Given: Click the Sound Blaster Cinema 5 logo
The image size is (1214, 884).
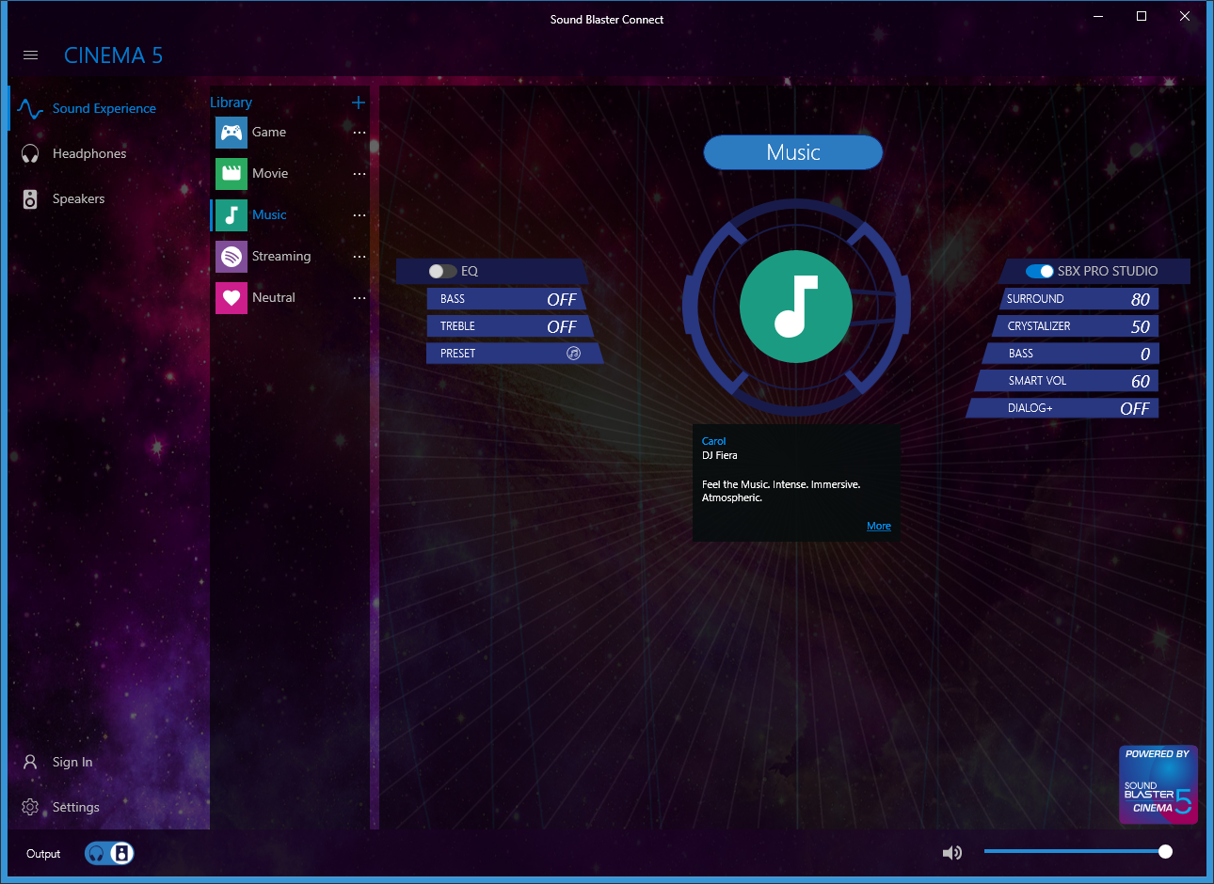Looking at the screenshot, I should pos(1158,785).
